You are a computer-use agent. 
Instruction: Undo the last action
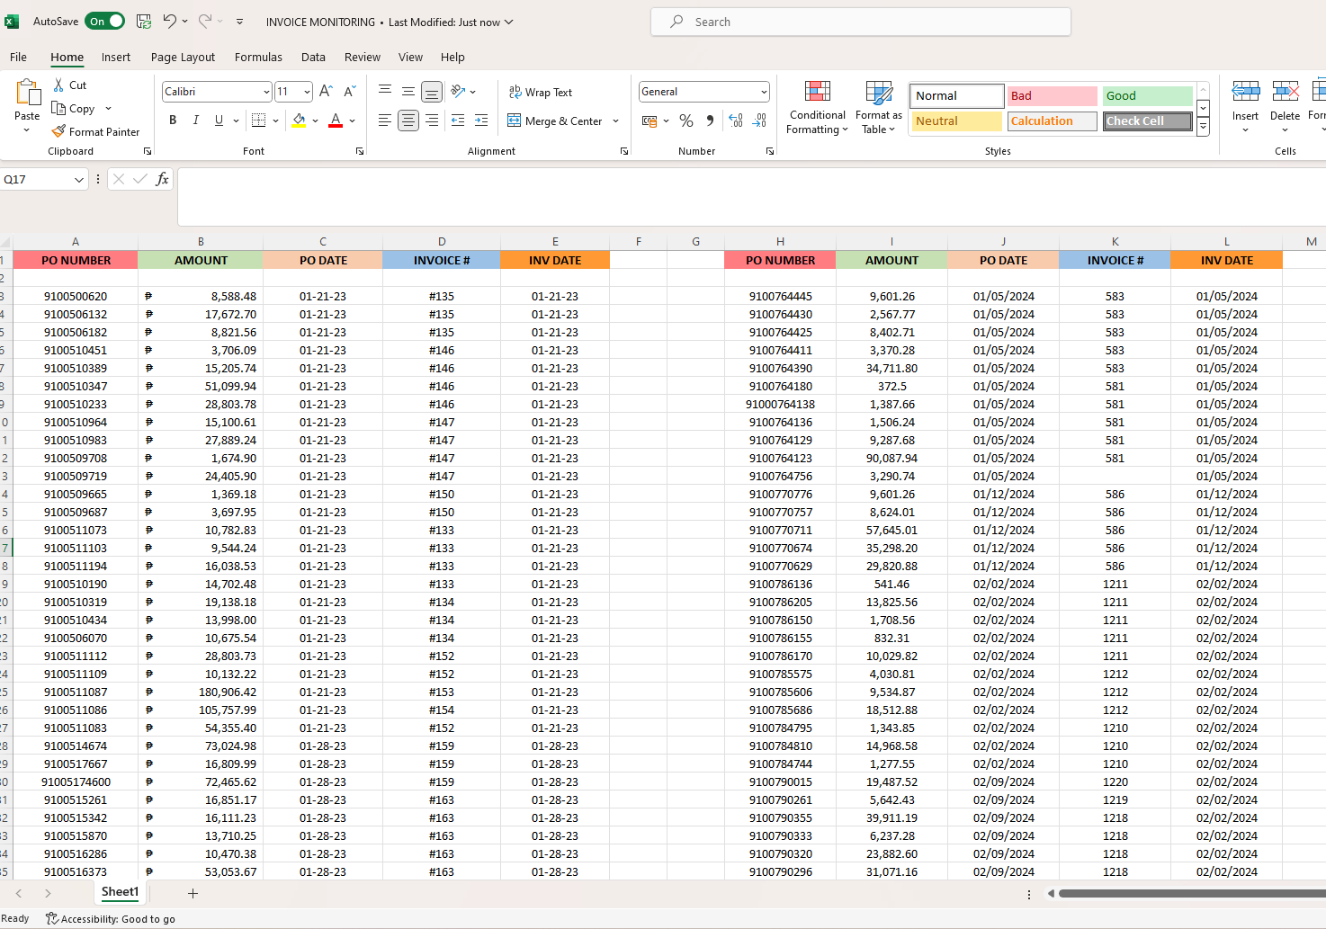(170, 22)
